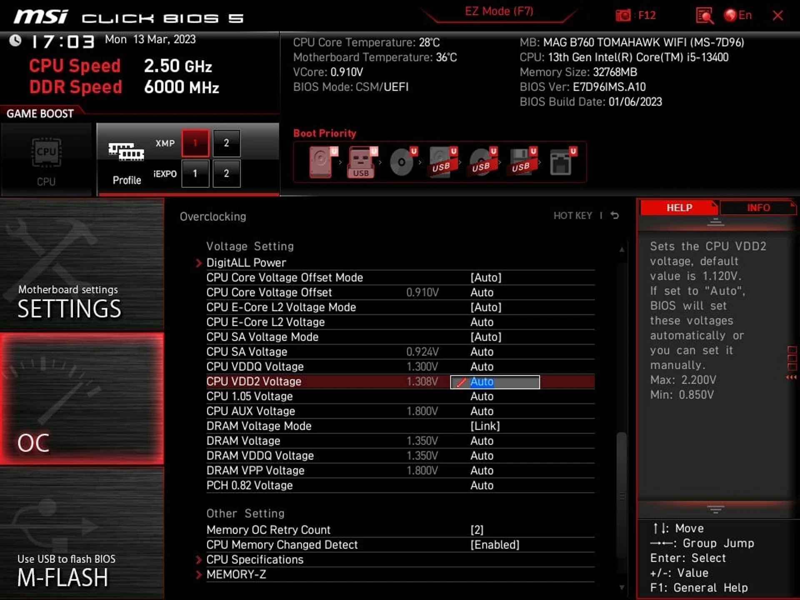Click the memory Profile RAM icon

tap(126, 152)
